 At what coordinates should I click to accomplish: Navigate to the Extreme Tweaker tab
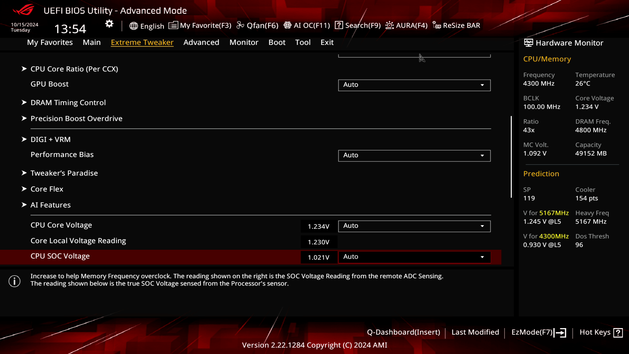tap(142, 42)
